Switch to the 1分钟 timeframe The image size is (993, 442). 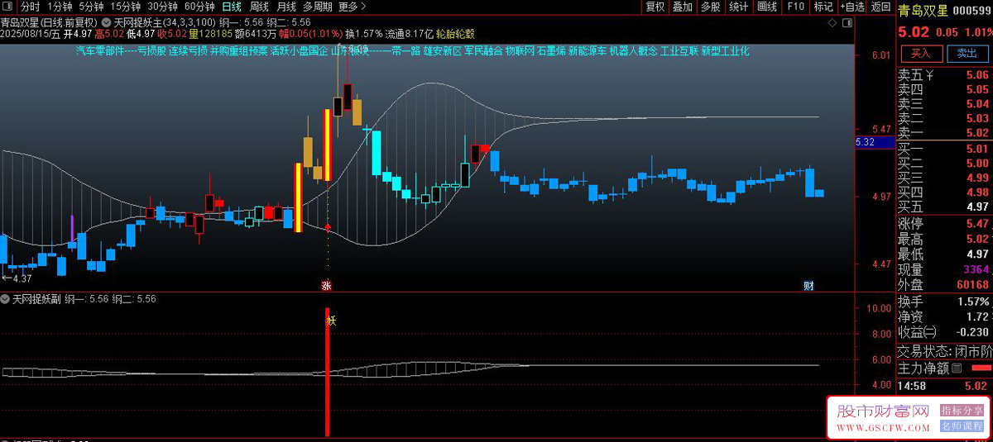pyautogui.click(x=60, y=7)
